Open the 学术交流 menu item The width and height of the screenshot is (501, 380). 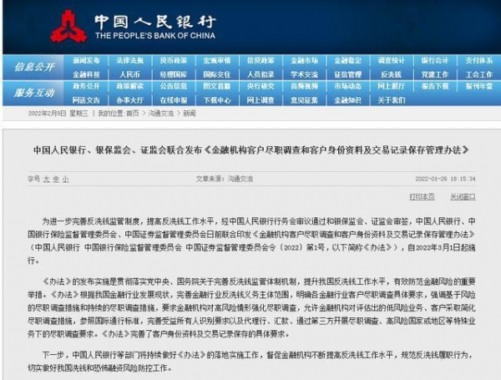tap(304, 75)
